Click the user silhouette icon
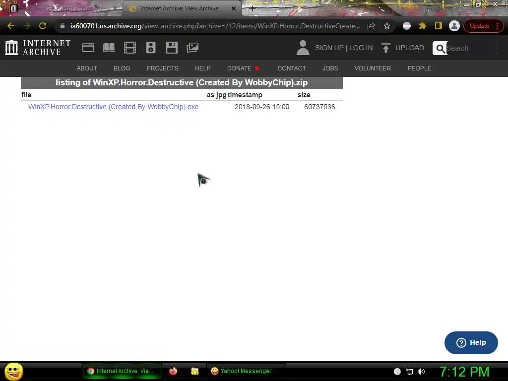Image resolution: width=508 pixels, height=381 pixels. (303, 48)
